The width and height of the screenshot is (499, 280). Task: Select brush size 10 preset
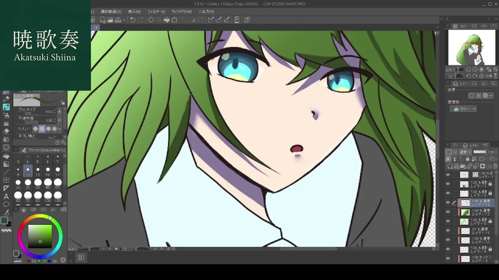point(28,171)
